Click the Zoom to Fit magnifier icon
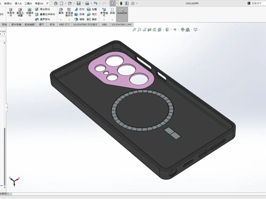Viewport: 266px width, 199px height. point(134,30)
